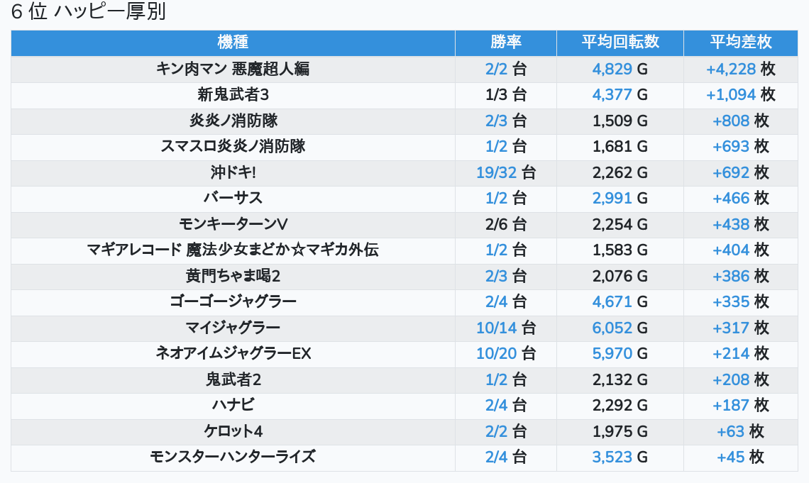The height and width of the screenshot is (483, 809).
Task: Select the マギアレコード 魔法少女まどか☆マギカ外伝 row
Action: coord(233,250)
